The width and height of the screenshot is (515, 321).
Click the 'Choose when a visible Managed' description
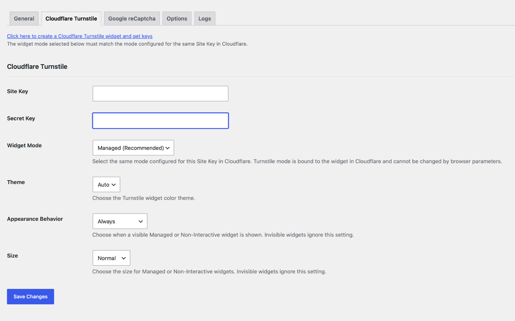click(223, 235)
